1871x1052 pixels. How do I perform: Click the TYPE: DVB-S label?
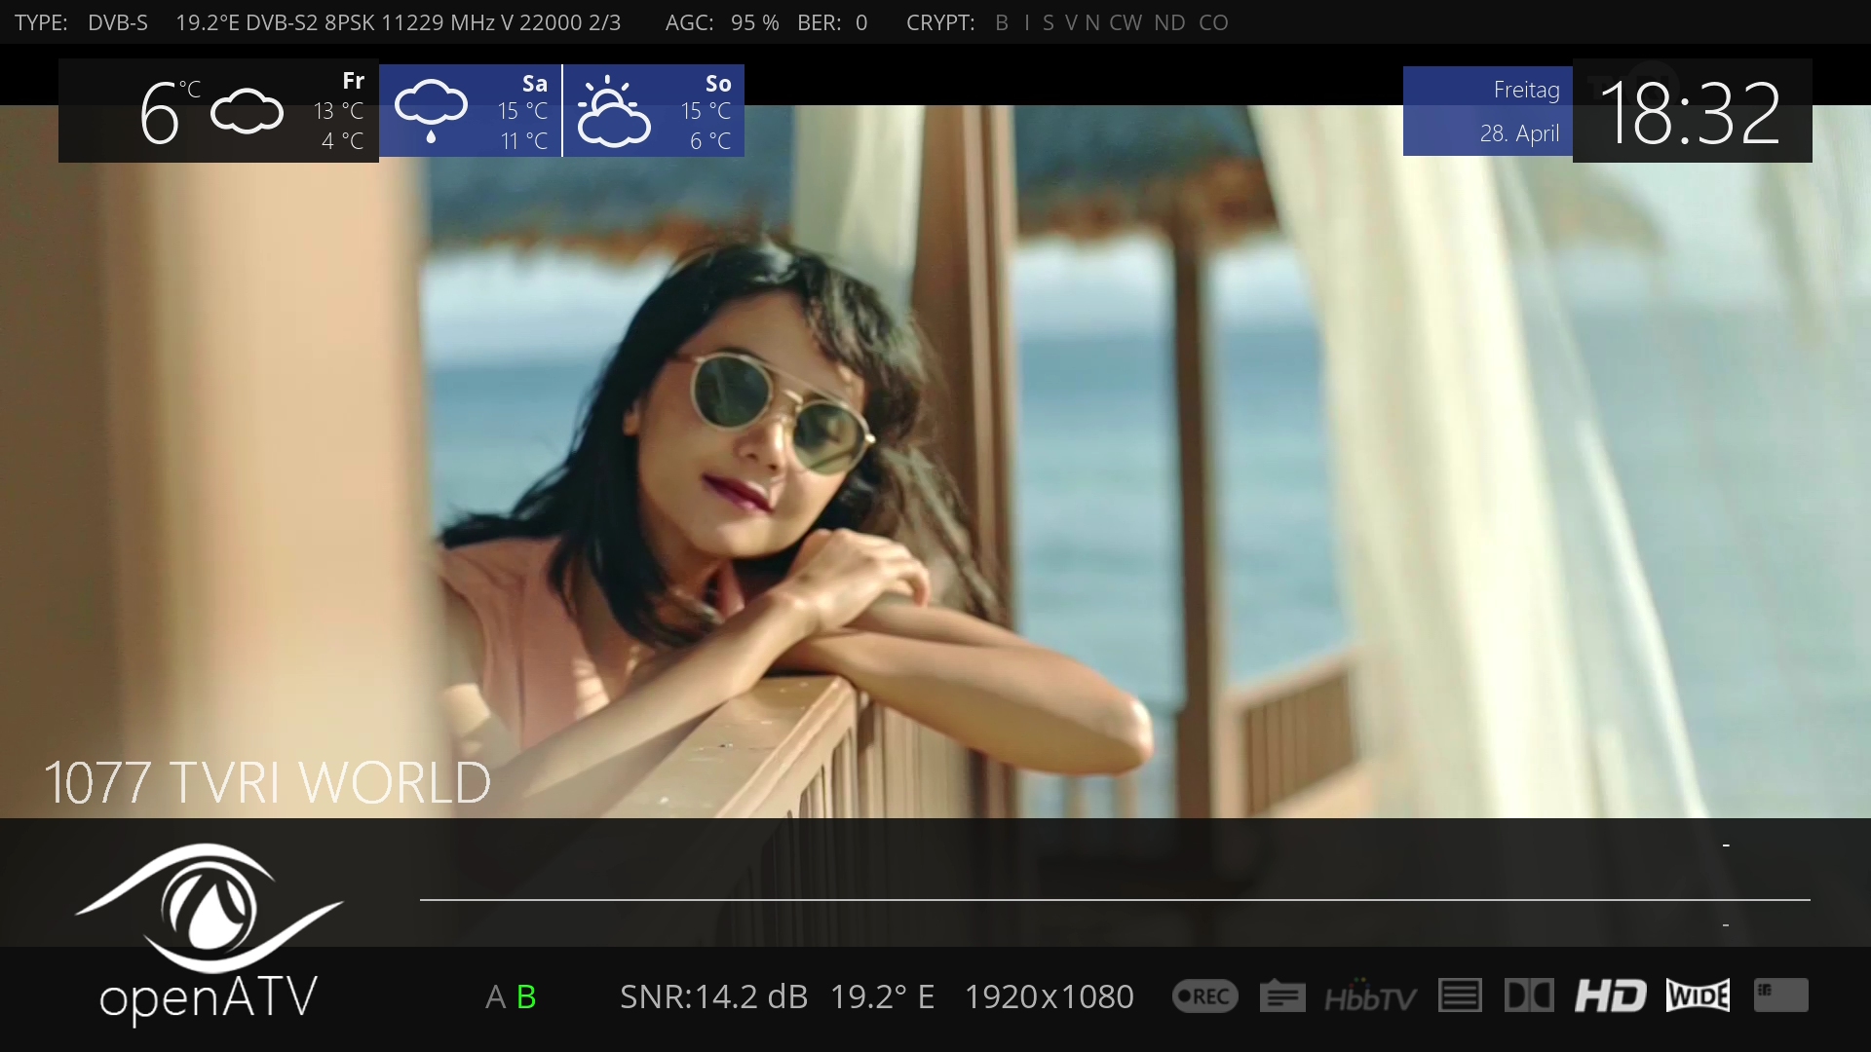coord(81,22)
